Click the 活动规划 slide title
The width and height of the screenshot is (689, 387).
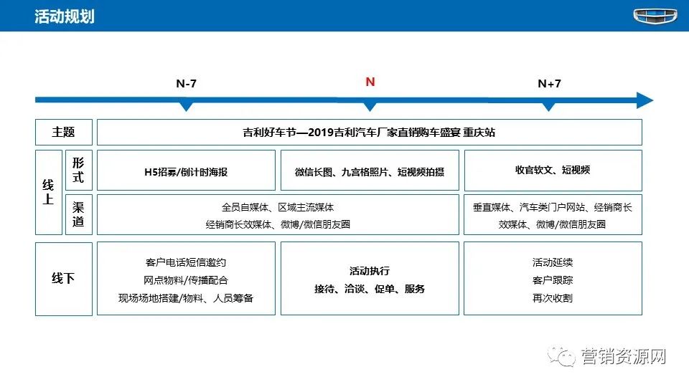point(65,16)
